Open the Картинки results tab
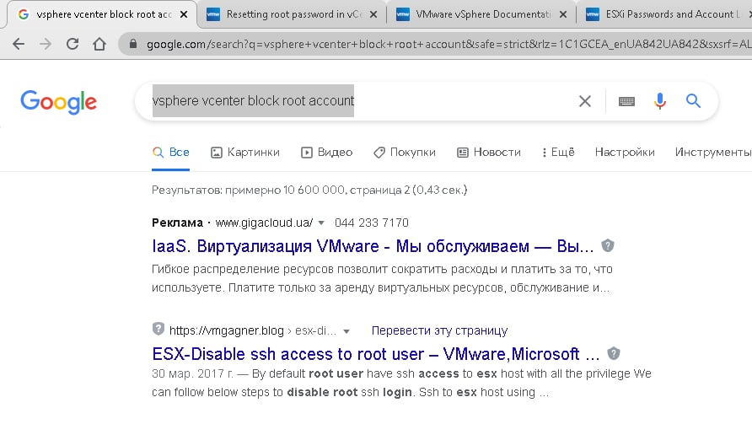 tap(245, 153)
